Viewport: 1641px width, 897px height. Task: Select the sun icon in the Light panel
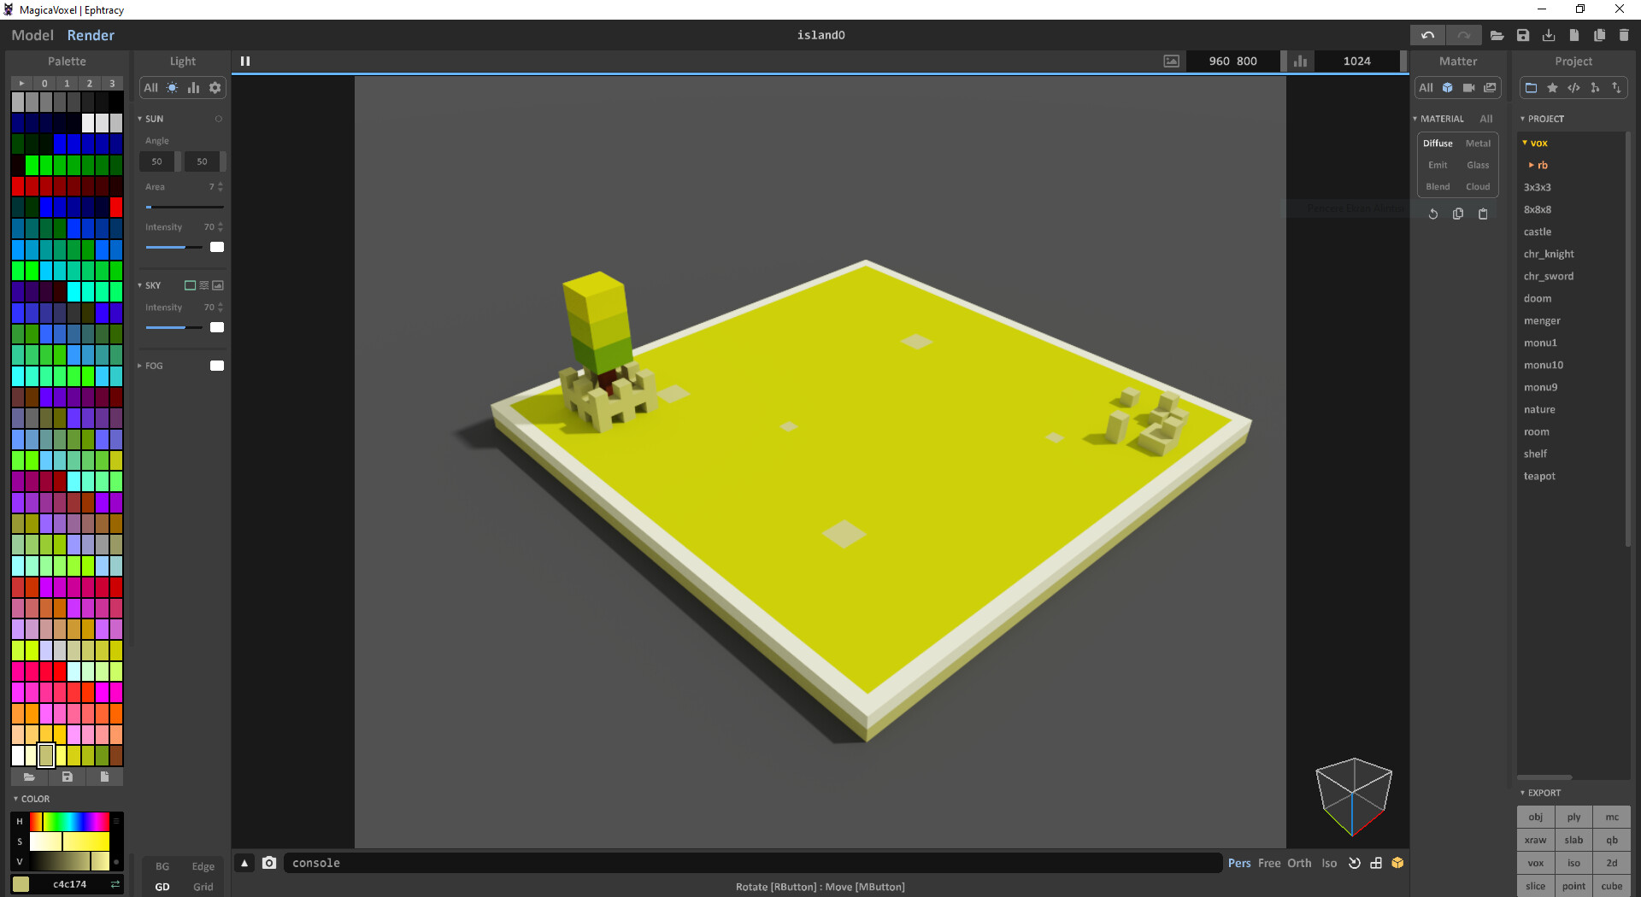[172, 87]
